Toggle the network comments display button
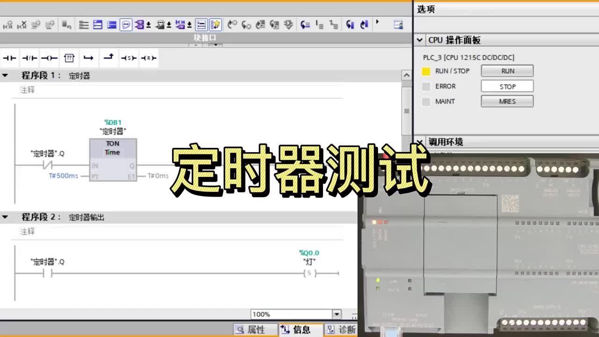599x337 pixels. (x=201, y=25)
